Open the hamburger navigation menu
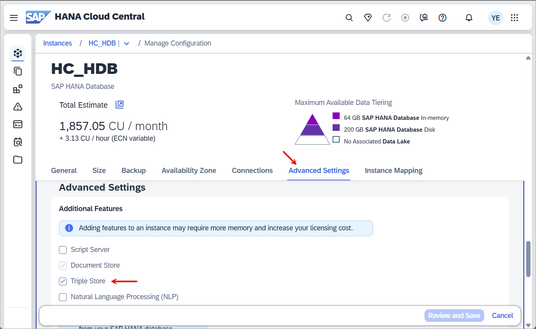Image resolution: width=536 pixels, height=329 pixels. point(14,18)
